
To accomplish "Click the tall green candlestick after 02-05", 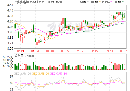I will pos(65,23).
